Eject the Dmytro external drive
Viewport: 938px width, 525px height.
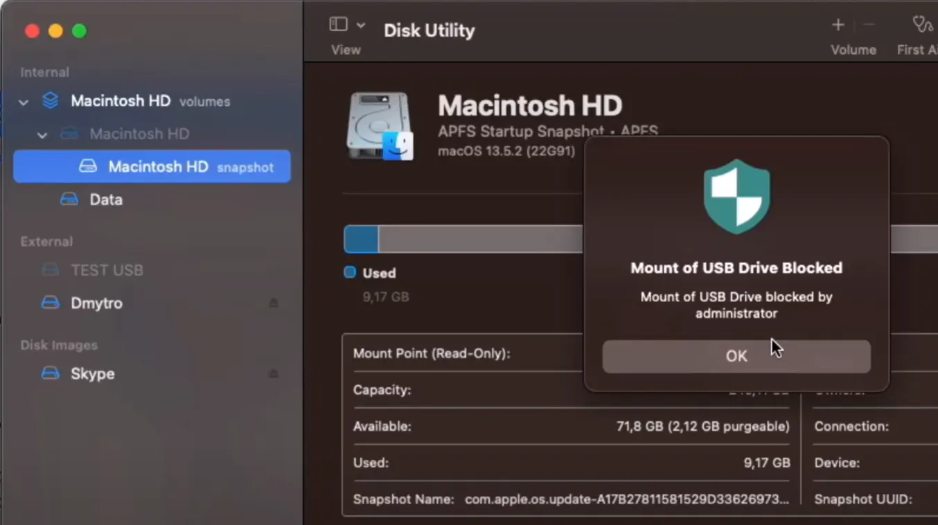273,303
